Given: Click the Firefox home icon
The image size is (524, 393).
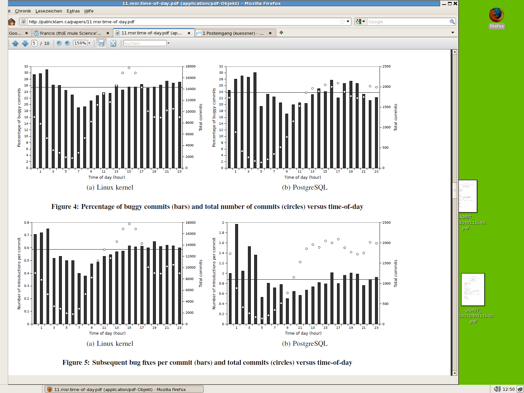Looking at the screenshot, I should click(12, 22).
